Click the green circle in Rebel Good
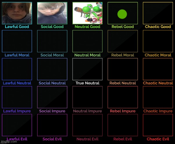The width and height of the screenshot is (175, 144). [x=122, y=14]
